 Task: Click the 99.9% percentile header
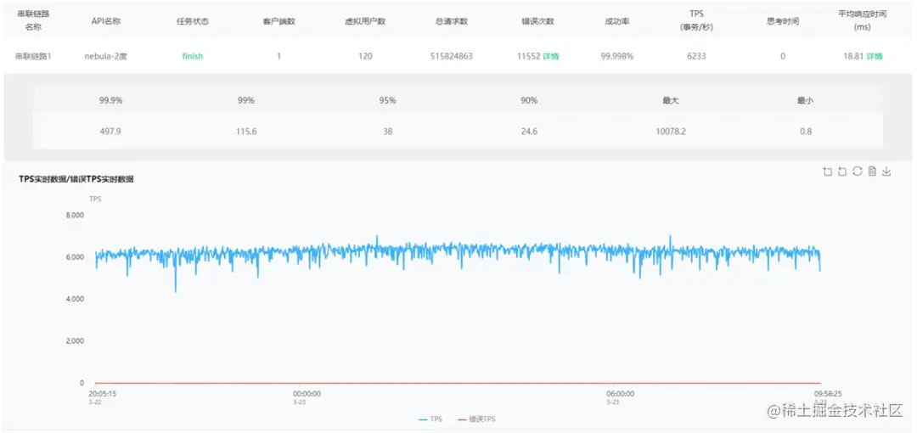tap(110, 100)
